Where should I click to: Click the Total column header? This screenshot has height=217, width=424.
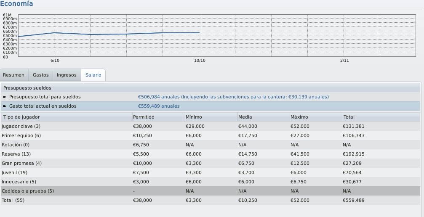[x=381, y=117]
